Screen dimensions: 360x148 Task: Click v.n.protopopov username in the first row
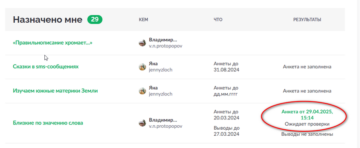(x=166, y=46)
